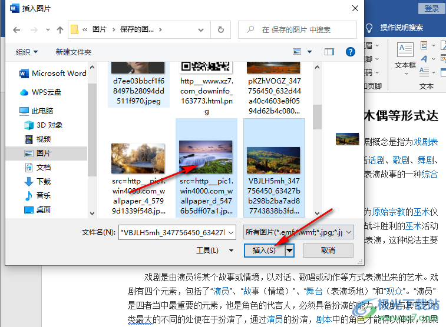
Task: Select 此电脑 in the navigation pane
Action: [x=36, y=111]
